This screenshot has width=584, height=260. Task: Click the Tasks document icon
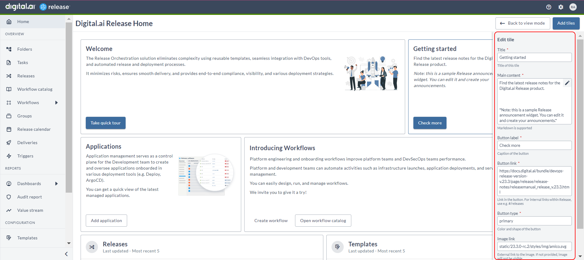coord(9,62)
